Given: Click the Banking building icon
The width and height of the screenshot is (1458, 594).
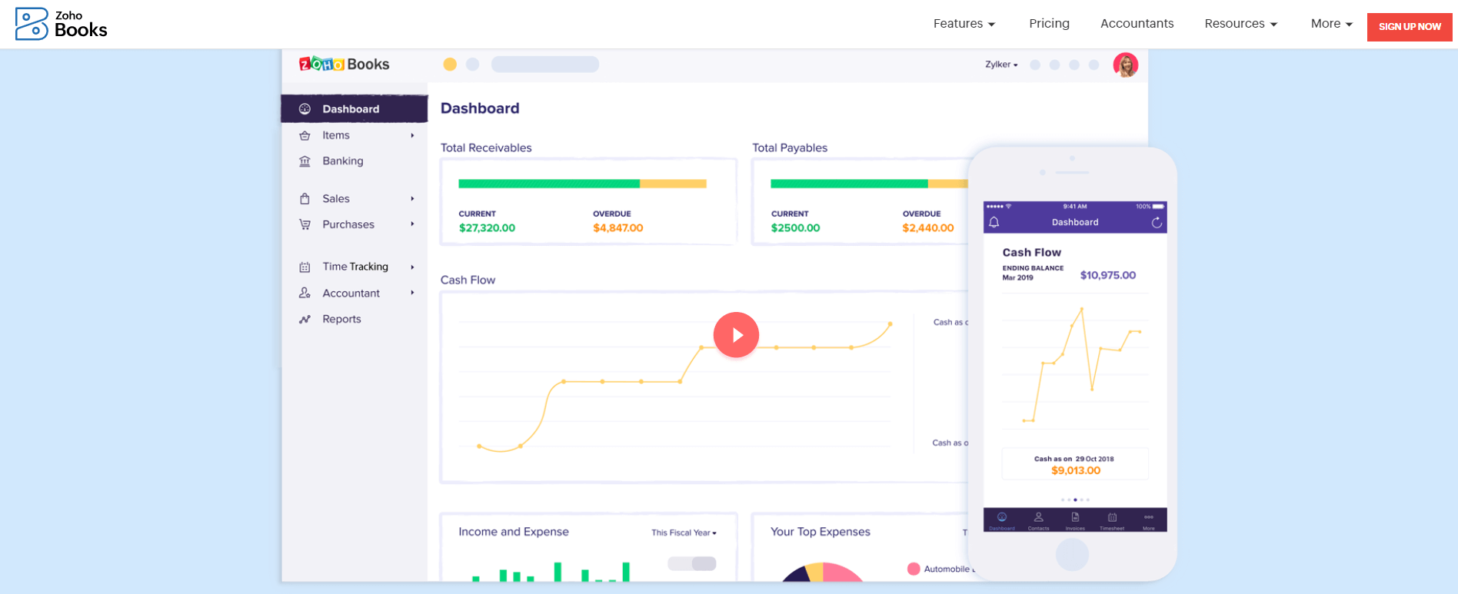Looking at the screenshot, I should [305, 161].
